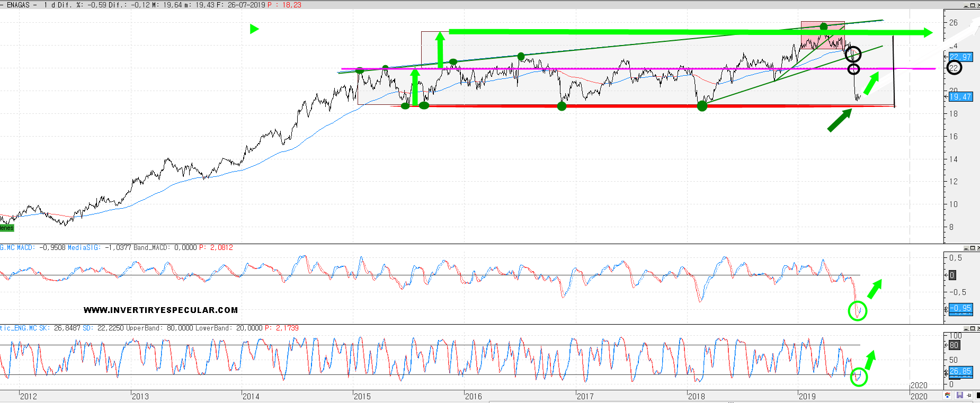The height and width of the screenshot is (403, 980).
Task: Click the -0,95 MACD value label
Action: (x=960, y=308)
